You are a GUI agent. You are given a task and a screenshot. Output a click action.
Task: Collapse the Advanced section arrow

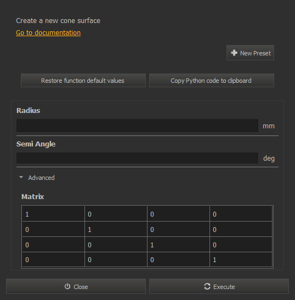click(21, 177)
